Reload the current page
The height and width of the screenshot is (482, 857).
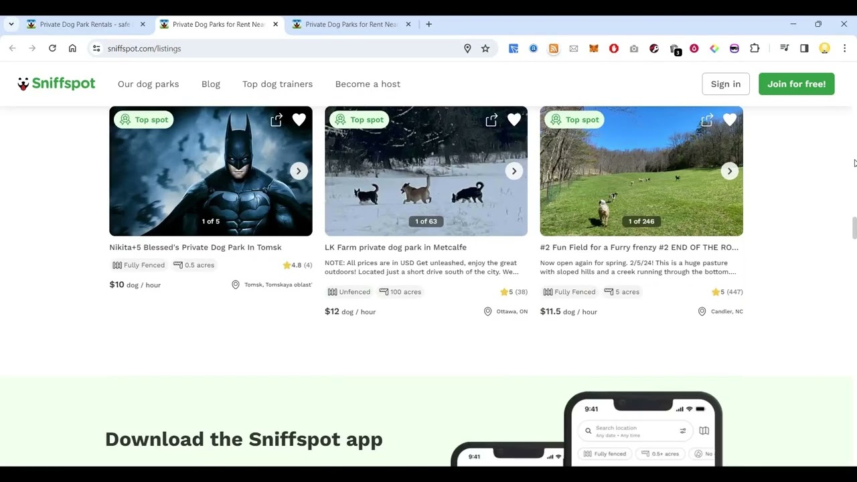tap(52, 48)
